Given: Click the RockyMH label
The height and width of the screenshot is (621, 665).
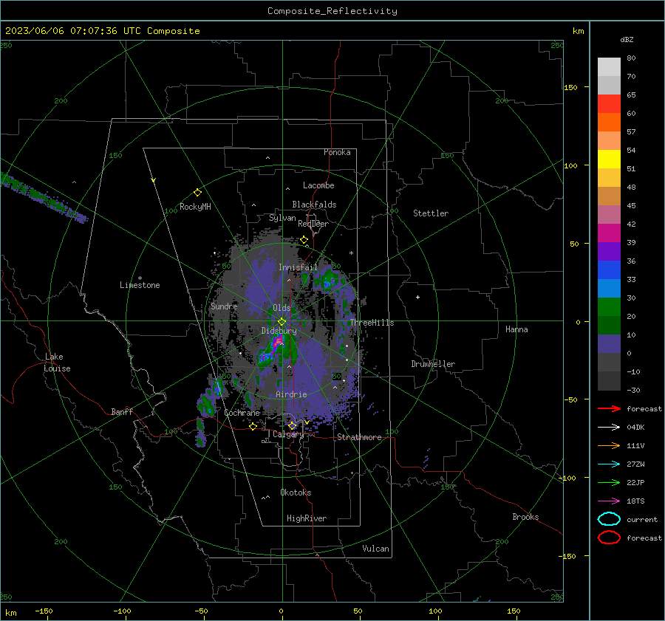Looking at the screenshot, I should pyautogui.click(x=195, y=207).
